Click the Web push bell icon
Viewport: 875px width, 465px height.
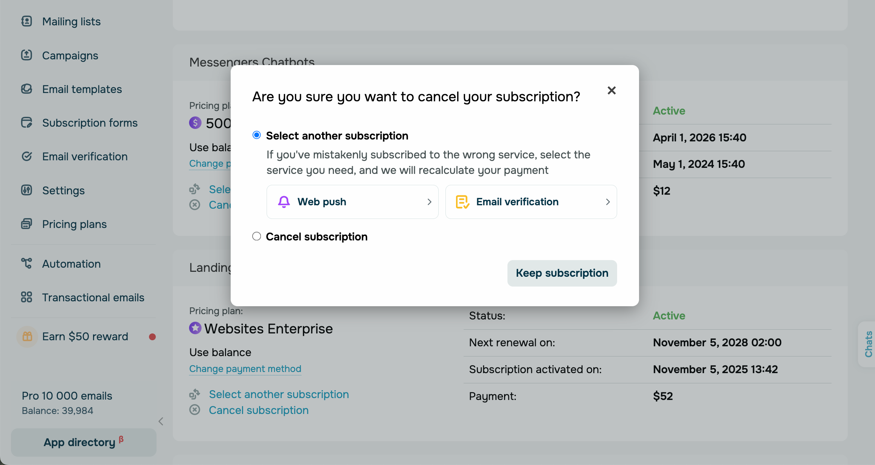284,202
